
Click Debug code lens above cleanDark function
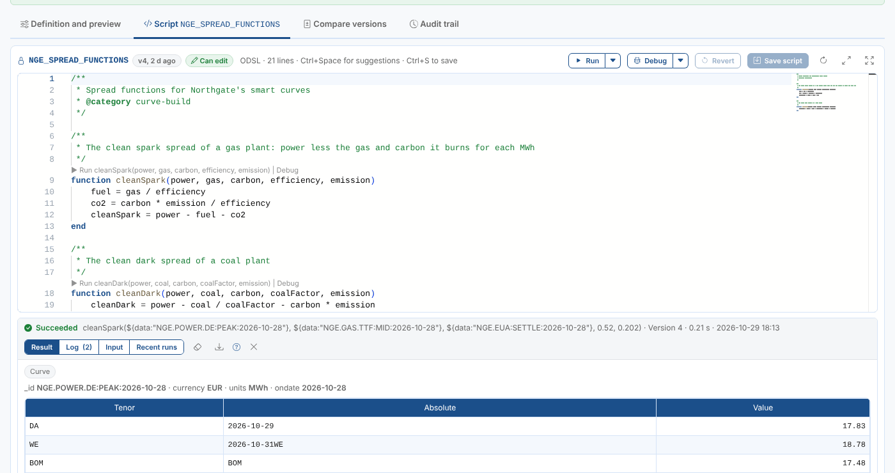click(x=288, y=283)
